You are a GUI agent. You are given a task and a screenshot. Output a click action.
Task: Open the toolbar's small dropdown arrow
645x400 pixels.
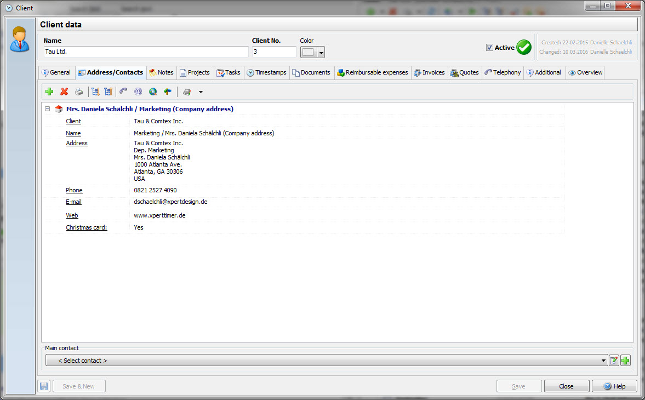pos(201,92)
